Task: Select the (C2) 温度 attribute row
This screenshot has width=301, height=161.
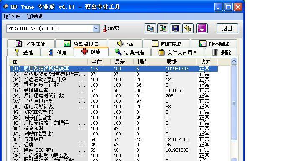Action: 114,145
